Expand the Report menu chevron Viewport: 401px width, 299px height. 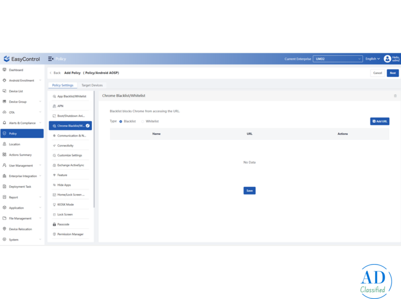pyautogui.click(x=40, y=197)
